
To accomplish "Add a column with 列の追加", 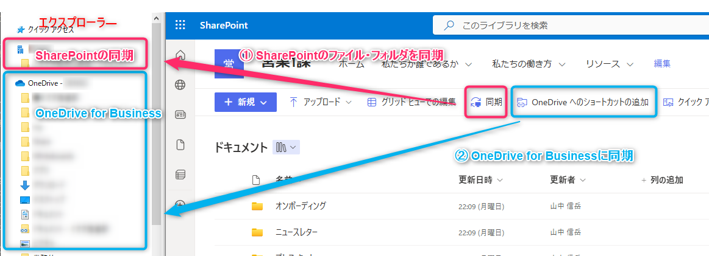I will (x=662, y=180).
